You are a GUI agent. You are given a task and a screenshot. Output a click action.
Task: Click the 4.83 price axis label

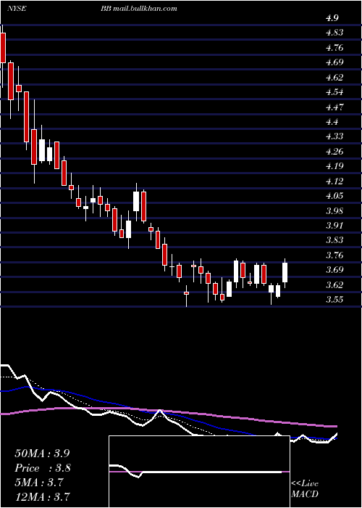[x=334, y=33]
